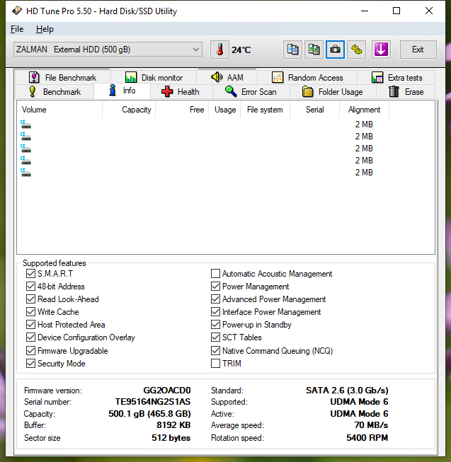
Task: Click the HD Tune Pro title bar icon
Action: [x=17, y=11]
